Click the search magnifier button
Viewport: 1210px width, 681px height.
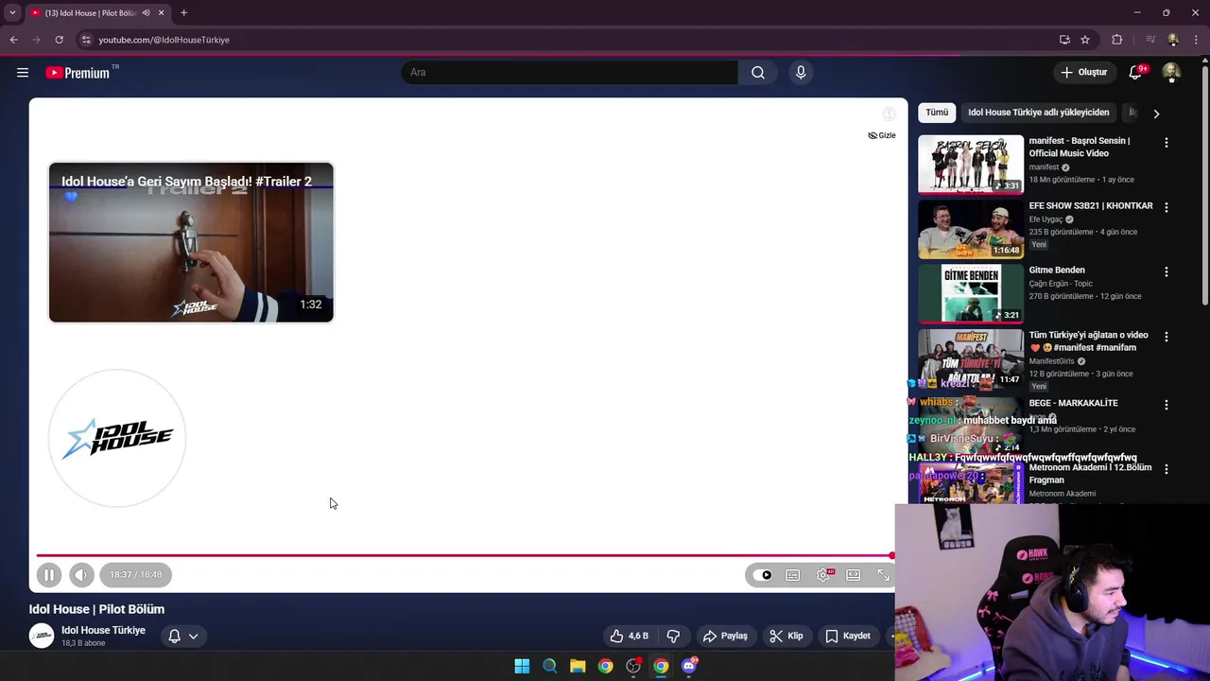coord(758,72)
